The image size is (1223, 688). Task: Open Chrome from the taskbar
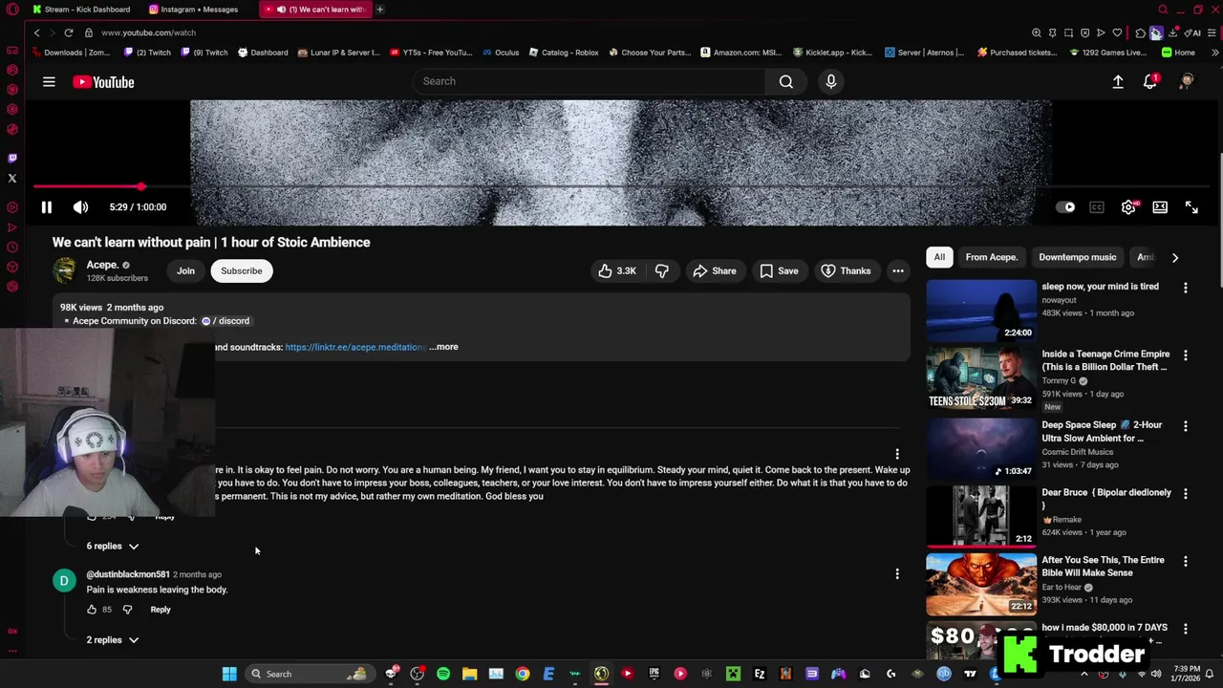click(x=522, y=674)
